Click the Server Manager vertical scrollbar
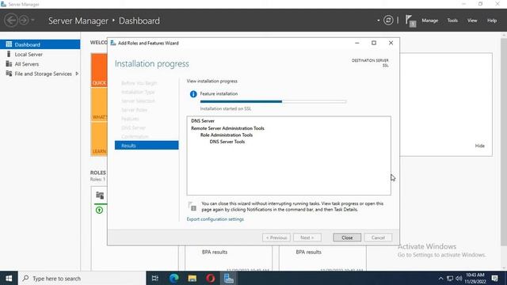The width and height of the screenshot is (507, 285). (504, 142)
